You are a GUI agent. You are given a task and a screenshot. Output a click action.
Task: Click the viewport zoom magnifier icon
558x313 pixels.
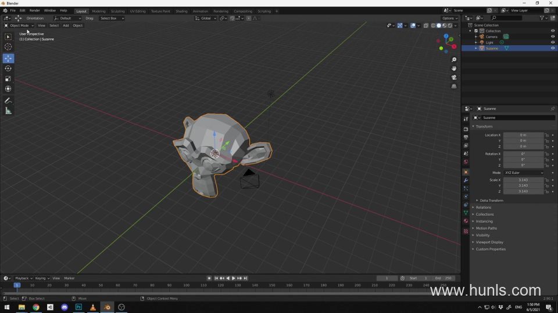[454, 60]
